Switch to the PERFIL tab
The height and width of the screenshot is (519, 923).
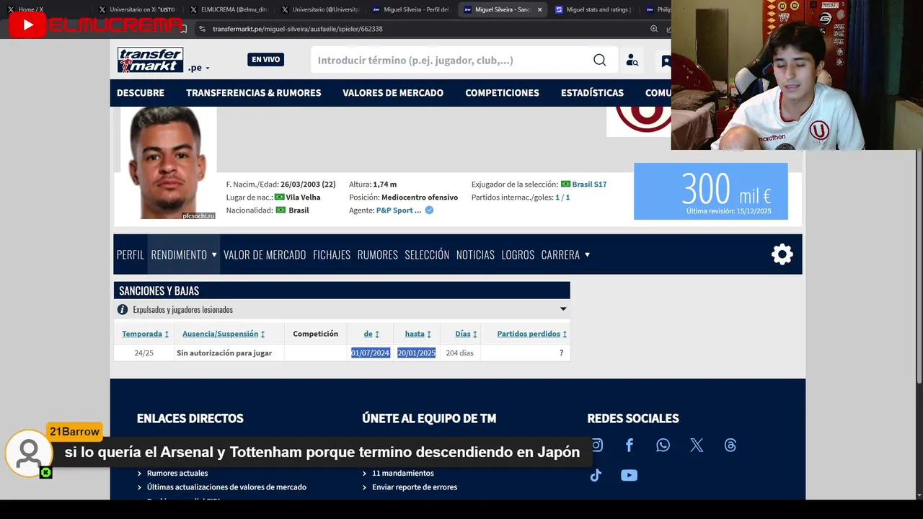pyautogui.click(x=131, y=254)
